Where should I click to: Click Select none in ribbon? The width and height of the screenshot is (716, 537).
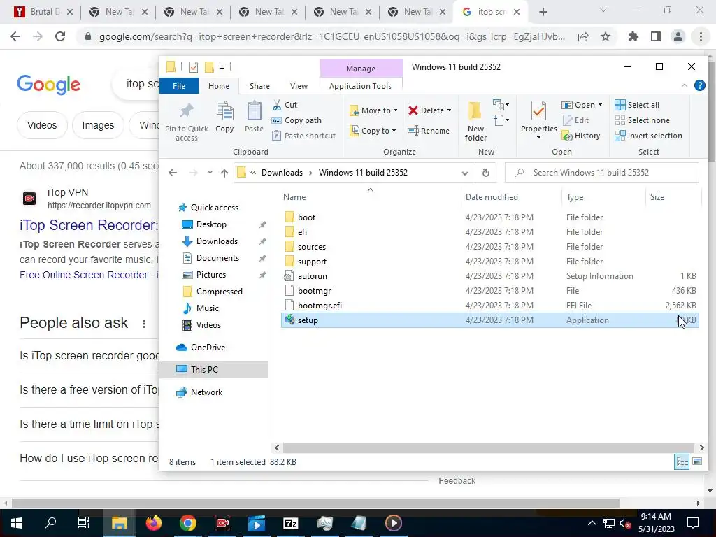coord(643,120)
